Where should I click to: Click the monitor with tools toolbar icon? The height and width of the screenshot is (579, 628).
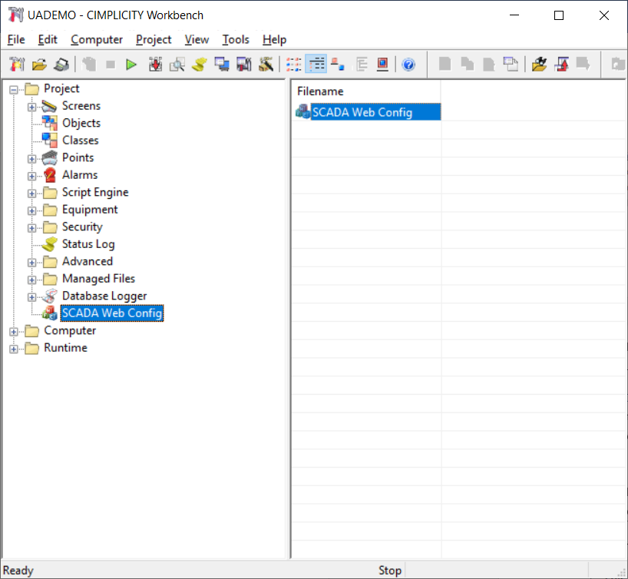pyautogui.click(x=243, y=64)
